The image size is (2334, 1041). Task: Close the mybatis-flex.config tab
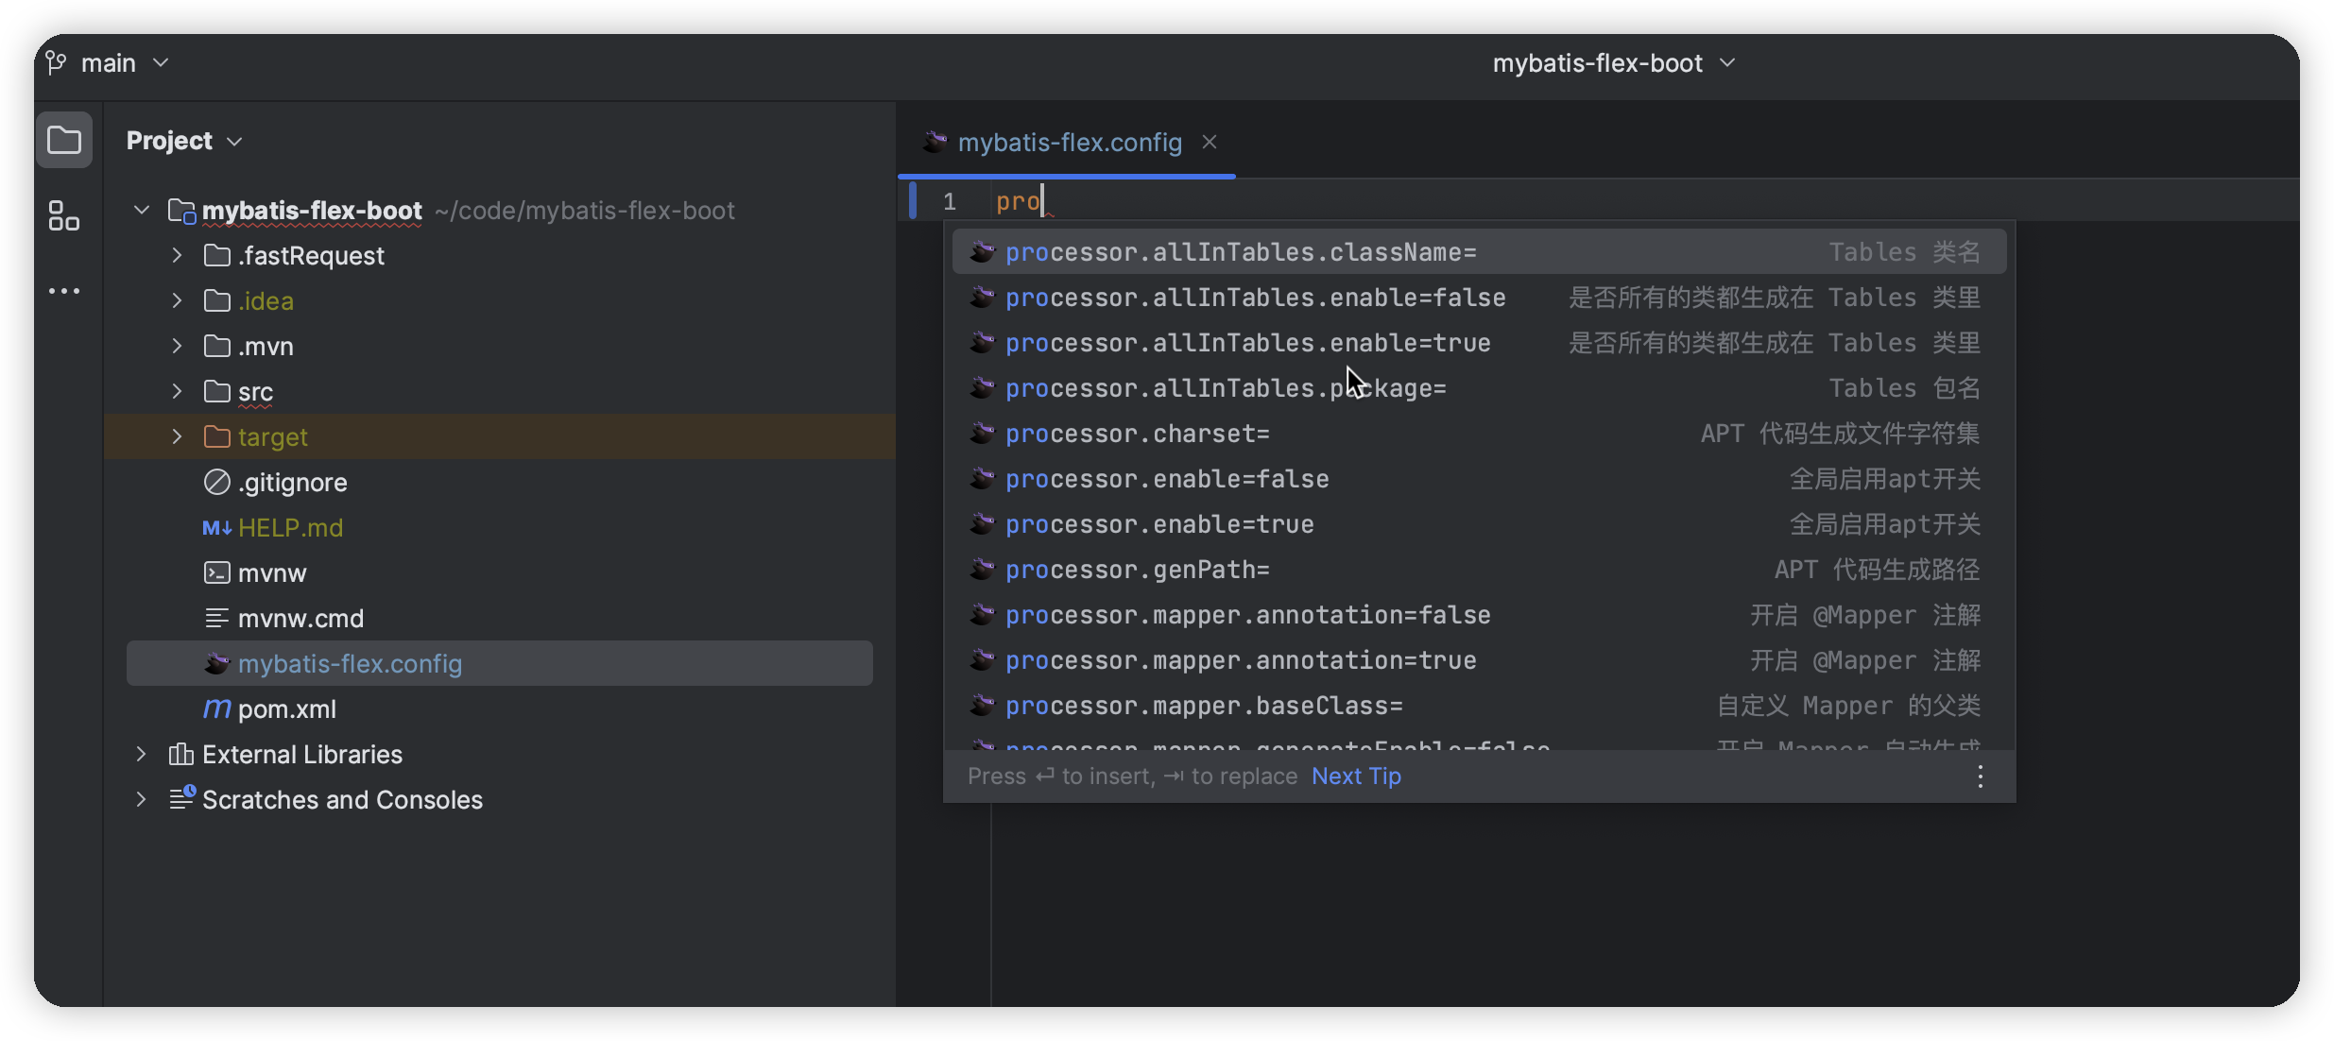pos(1210,142)
